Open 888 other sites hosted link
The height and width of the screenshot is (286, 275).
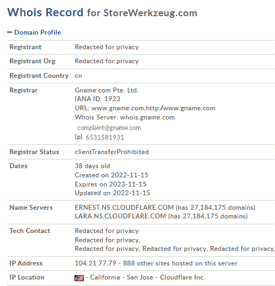[180, 263]
